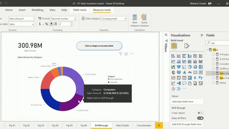Image resolution: width=229 pixels, height=129 pixels.
Task: Click the 'Click on category to see sales details' button
Action: click(x=99, y=46)
